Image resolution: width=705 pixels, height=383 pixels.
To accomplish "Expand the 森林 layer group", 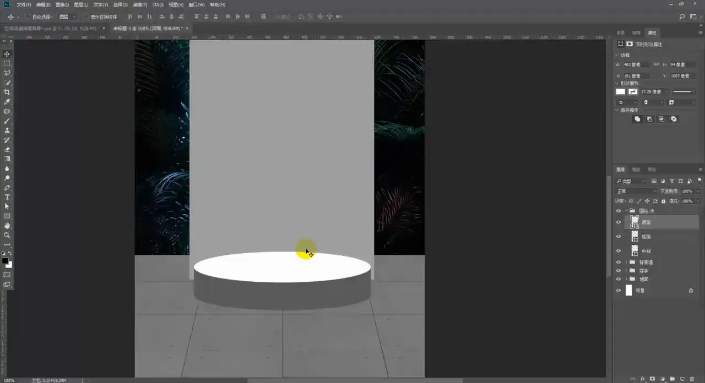I will [626, 271].
